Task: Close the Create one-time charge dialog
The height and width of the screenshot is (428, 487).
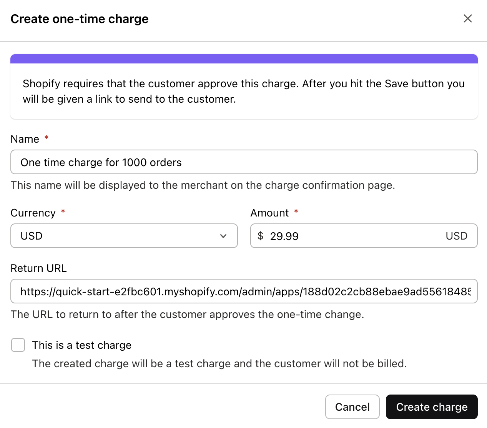Action: [x=467, y=18]
